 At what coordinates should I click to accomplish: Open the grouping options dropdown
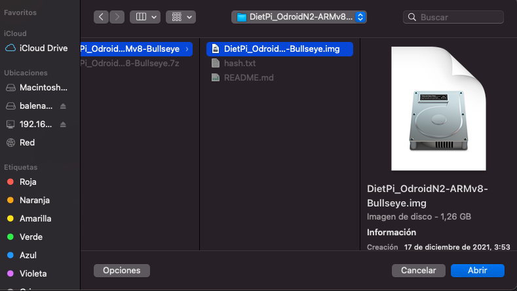181,17
